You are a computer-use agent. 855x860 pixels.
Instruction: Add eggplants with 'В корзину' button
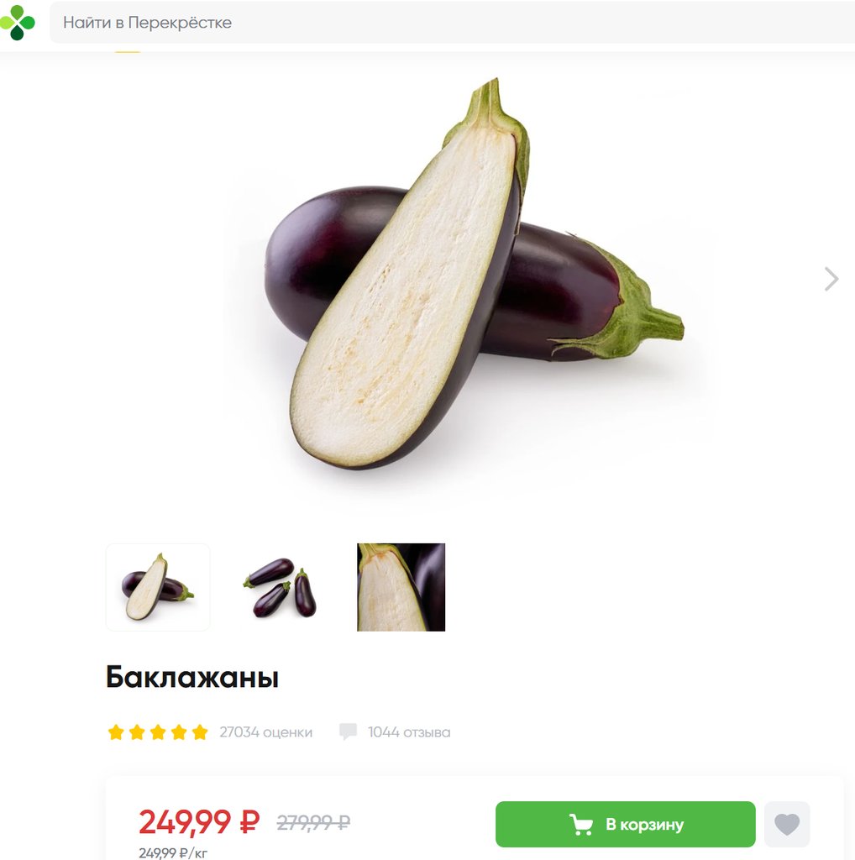pos(625,824)
